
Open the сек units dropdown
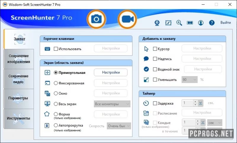tap(214, 123)
